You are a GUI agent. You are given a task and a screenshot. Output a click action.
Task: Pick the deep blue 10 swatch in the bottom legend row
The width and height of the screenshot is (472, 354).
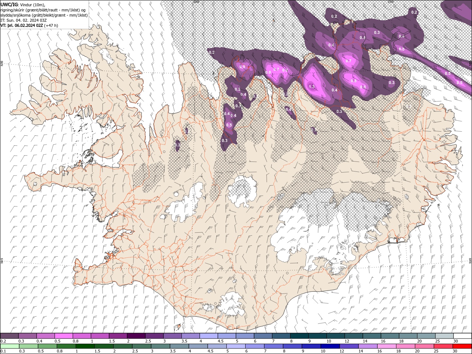click(x=330, y=346)
